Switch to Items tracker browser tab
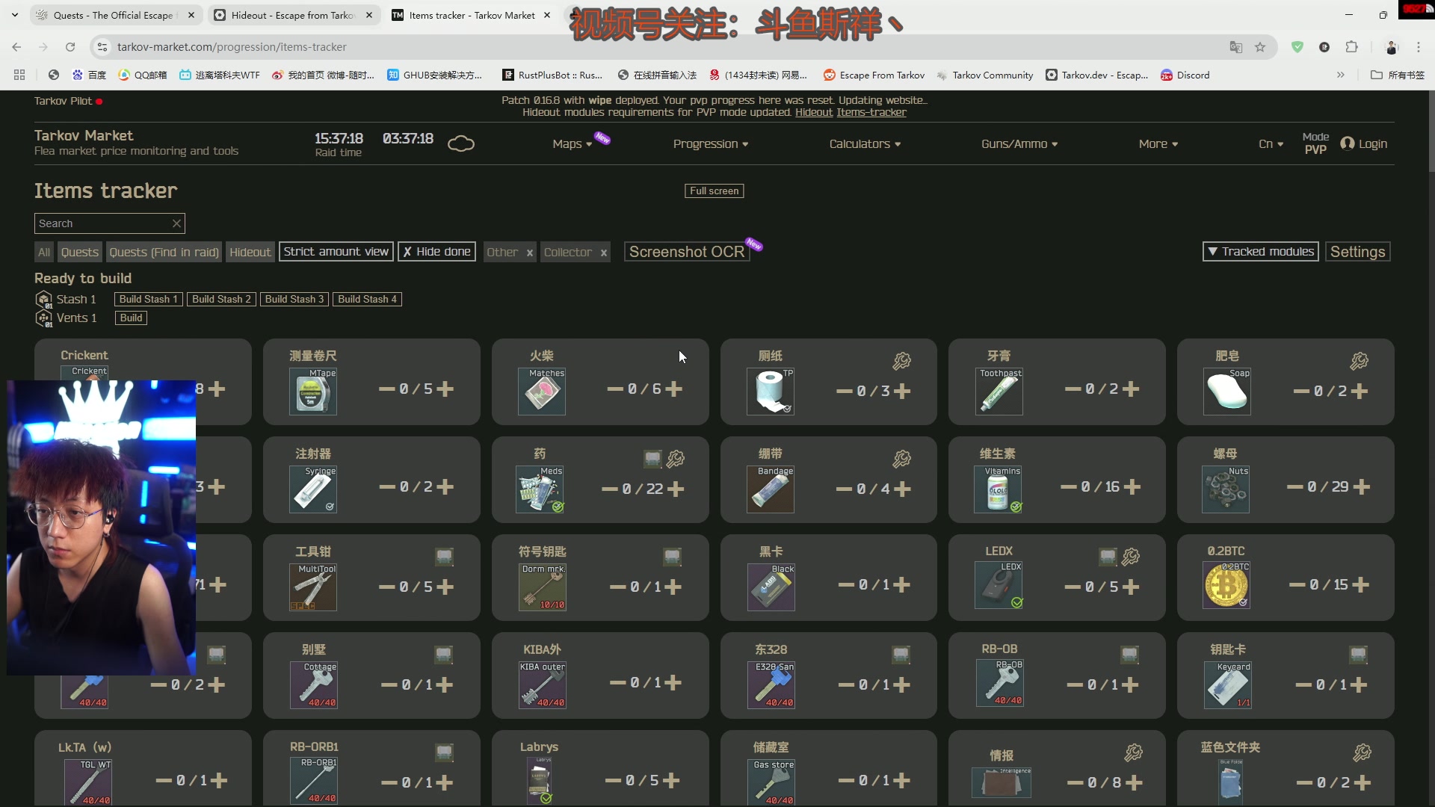Viewport: 1435px width, 807px height. tap(472, 15)
